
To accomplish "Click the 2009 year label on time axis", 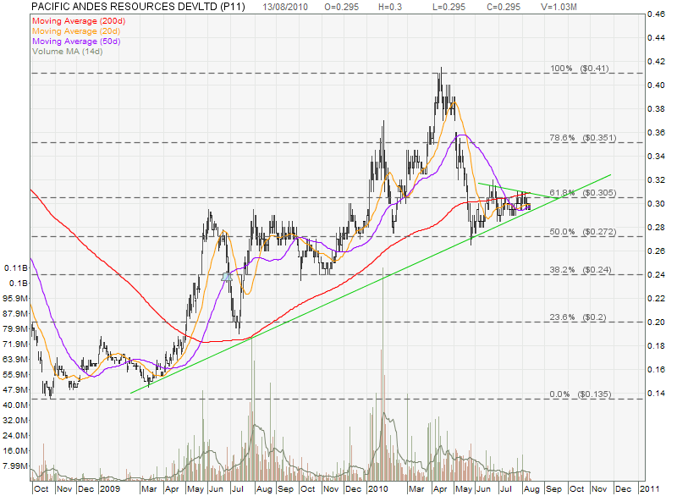I will (x=110, y=489).
